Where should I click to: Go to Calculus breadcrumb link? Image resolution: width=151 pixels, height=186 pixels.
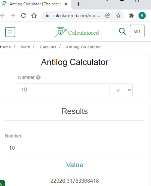(48, 47)
